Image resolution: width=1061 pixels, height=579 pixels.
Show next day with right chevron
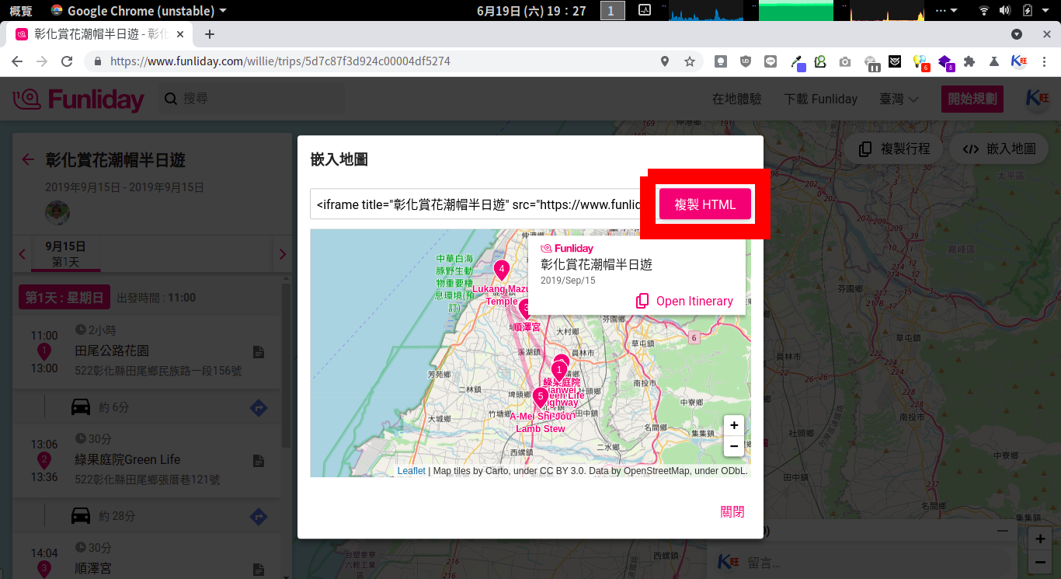282,254
